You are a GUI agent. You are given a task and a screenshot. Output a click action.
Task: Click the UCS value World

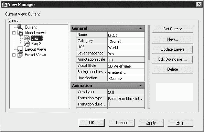[x=126, y=47]
